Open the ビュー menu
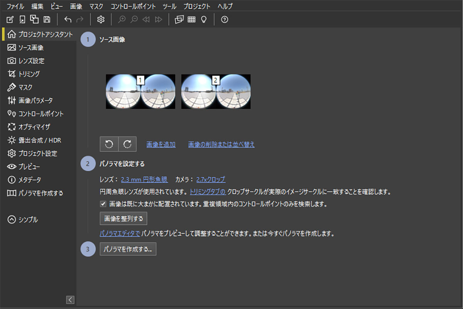The image size is (463, 309). 57,6
